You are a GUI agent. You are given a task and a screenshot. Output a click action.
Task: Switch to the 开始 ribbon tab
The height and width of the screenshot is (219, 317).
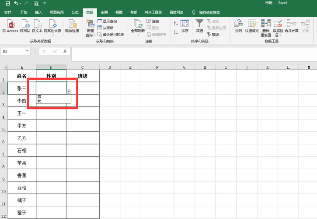click(x=24, y=12)
